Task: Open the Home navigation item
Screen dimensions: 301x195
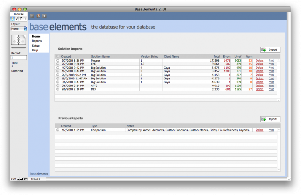Action: (36, 36)
